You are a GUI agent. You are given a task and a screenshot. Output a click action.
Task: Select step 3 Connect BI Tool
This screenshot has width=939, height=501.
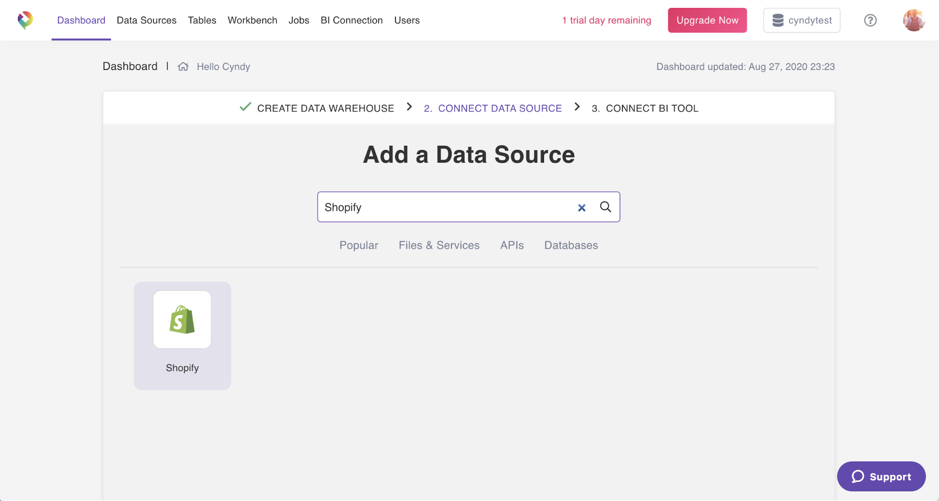[645, 108]
